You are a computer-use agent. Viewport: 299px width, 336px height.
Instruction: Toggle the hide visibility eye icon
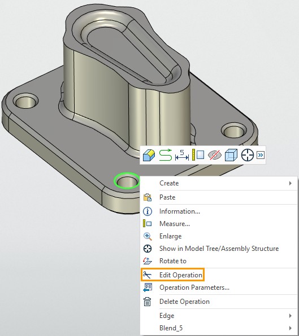click(215, 155)
